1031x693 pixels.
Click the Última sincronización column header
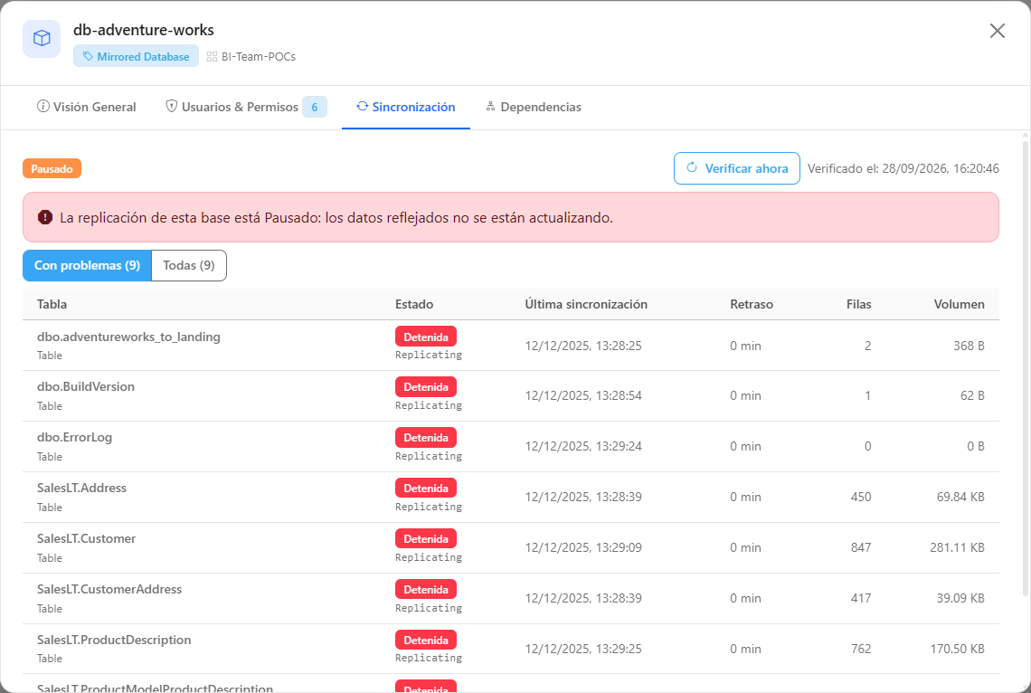tap(586, 304)
